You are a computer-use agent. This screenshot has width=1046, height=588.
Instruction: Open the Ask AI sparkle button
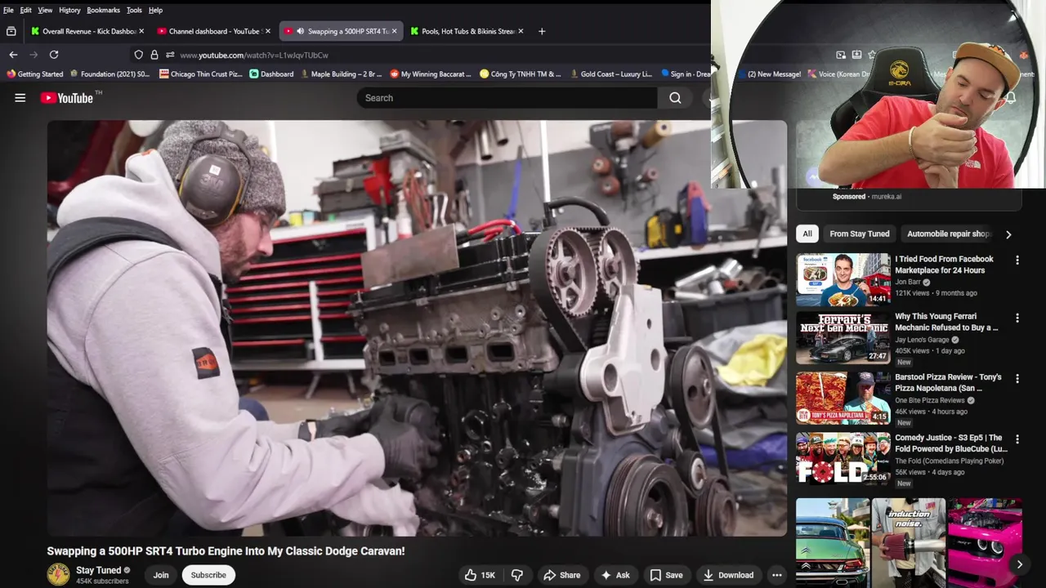point(615,575)
